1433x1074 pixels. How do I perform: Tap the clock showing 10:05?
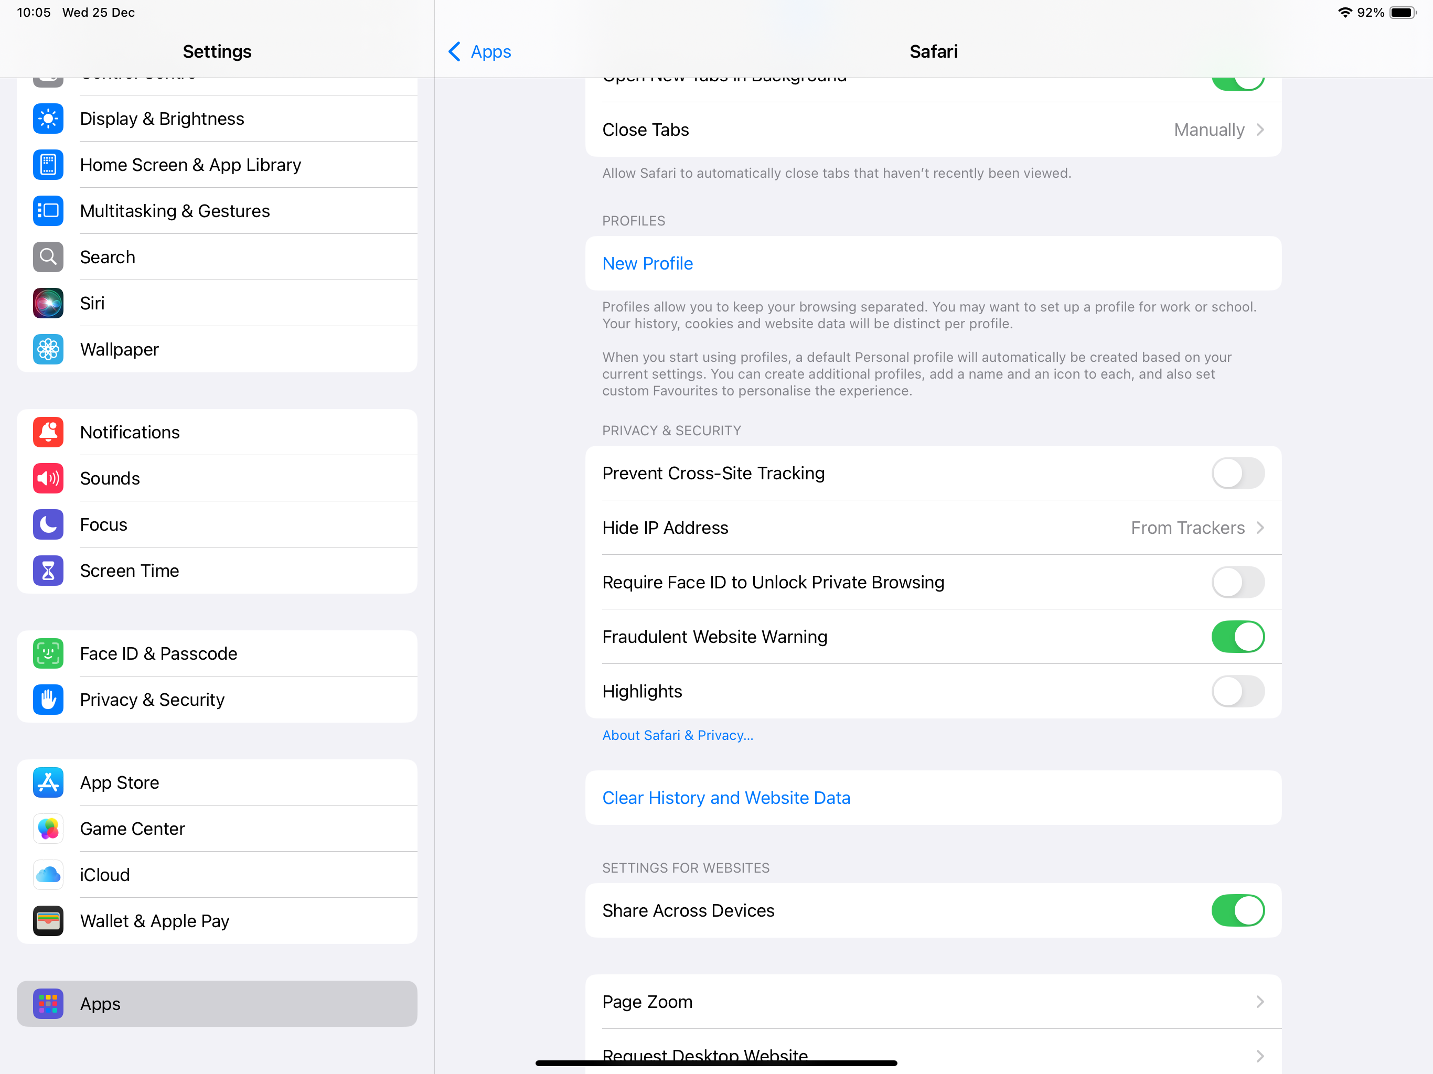(x=34, y=12)
